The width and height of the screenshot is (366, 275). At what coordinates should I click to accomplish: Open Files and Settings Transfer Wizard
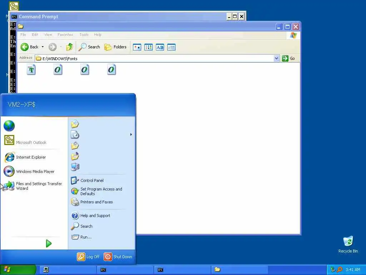(x=33, y=186)
